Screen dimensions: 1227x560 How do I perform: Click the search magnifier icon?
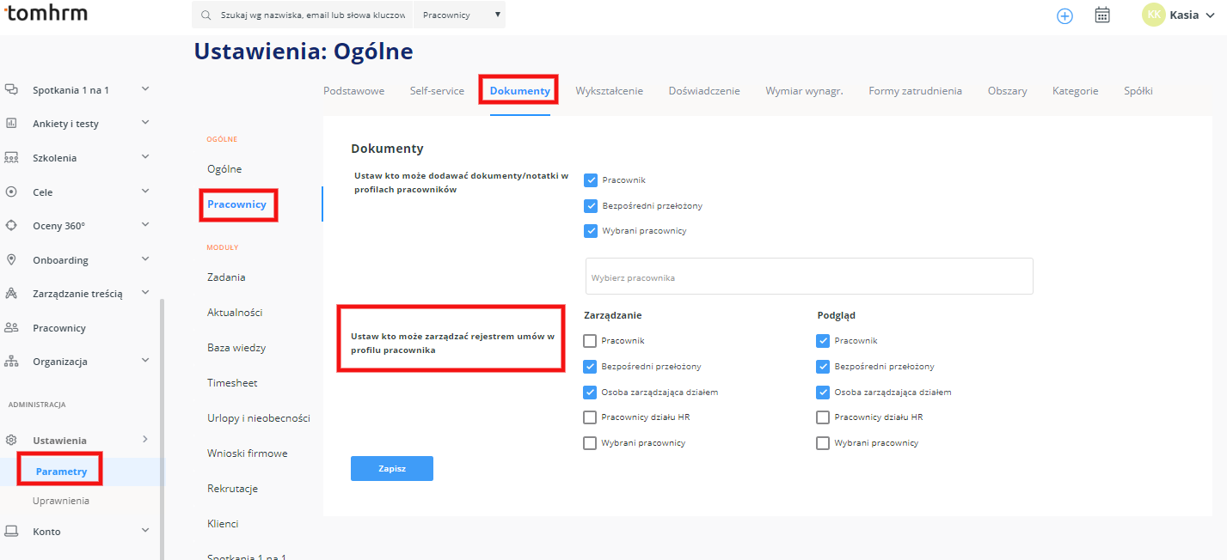[206, 15]
